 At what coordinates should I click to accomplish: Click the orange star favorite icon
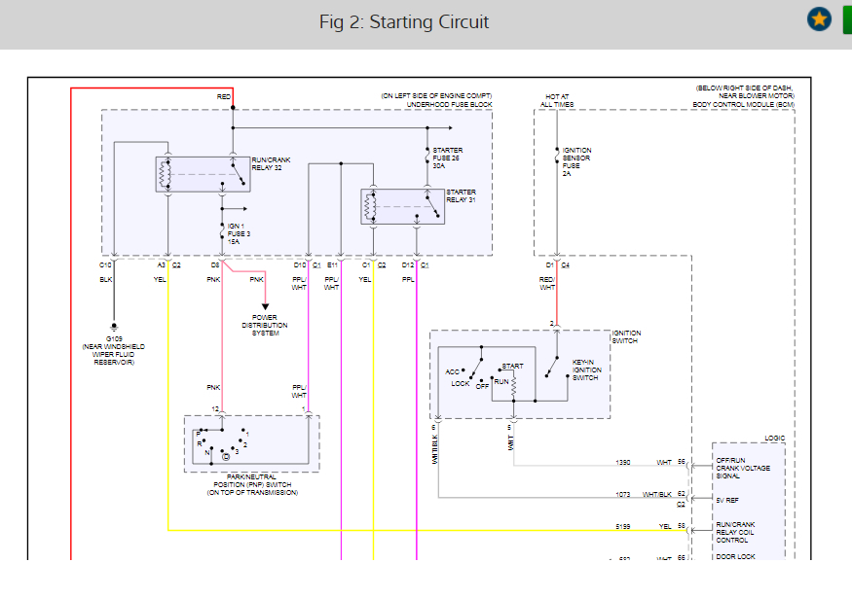coord(819,19)
